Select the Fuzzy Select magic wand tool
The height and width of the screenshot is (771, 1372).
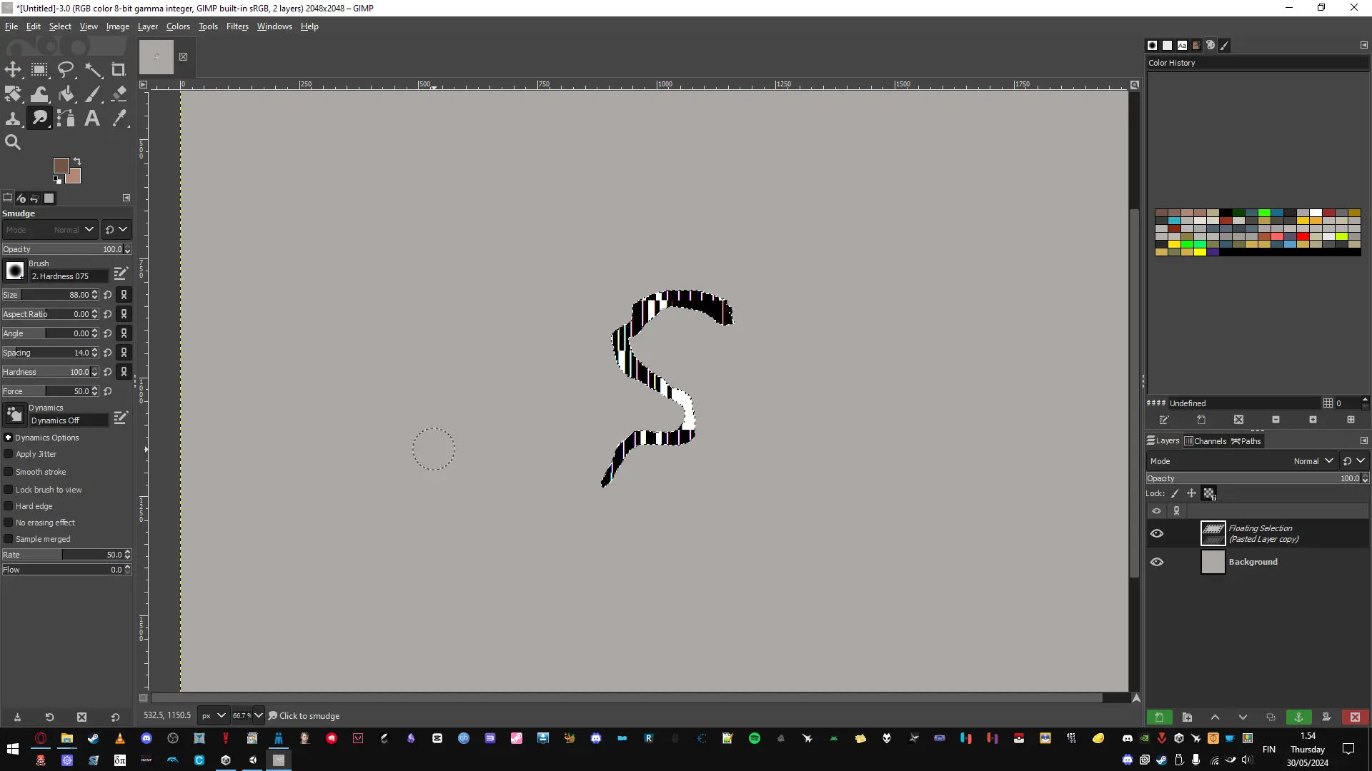pos(93,69)
